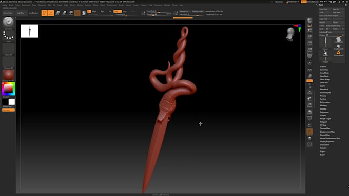Click Make PolyMesh3D button
This screenshot has height=196, width=349.
[x=335, y=26]
